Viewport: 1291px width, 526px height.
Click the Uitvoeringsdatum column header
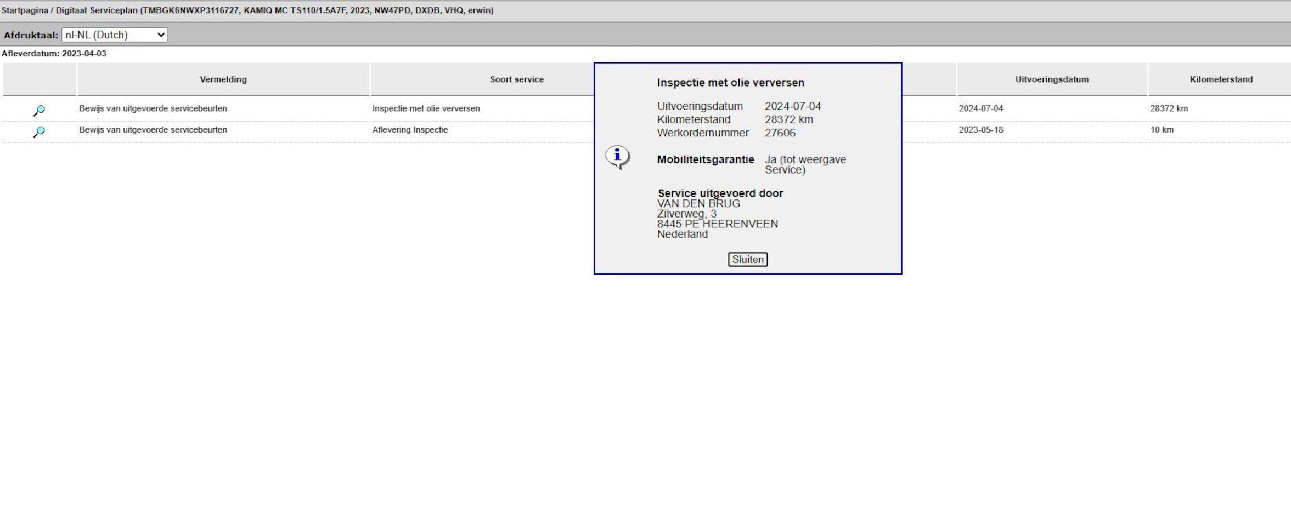1051,79
